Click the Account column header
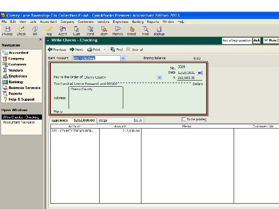 pyautogui.click(x=74, y=126)
